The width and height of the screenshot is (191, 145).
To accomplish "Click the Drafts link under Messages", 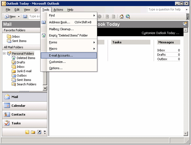I will click(x=161, y=55).
